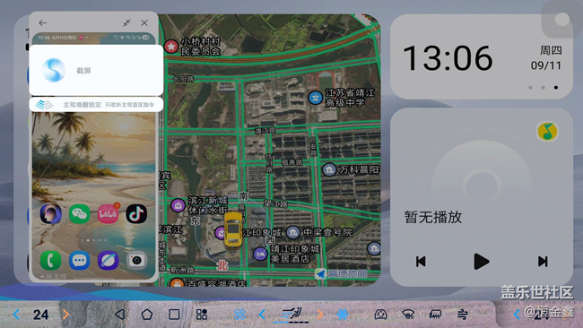The height and width of the screenshot is (328, 583).
Task: Play music in the media widget
Action: [x=481, y=262]
